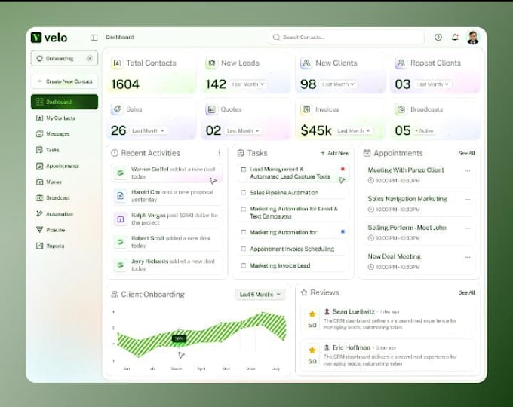Click the Sales tag icon
Image resolution: width=513 pixels, height=407 pixels.
click(117, 109)
